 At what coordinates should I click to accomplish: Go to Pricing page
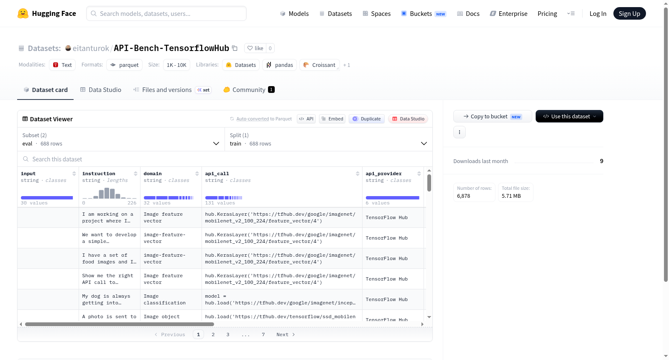547,14
